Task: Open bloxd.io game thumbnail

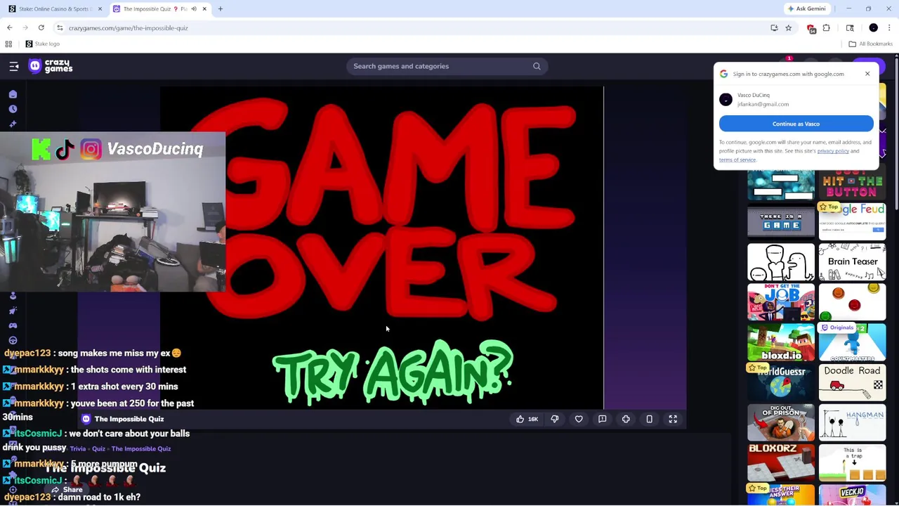Action: click(x=781, y=342)
